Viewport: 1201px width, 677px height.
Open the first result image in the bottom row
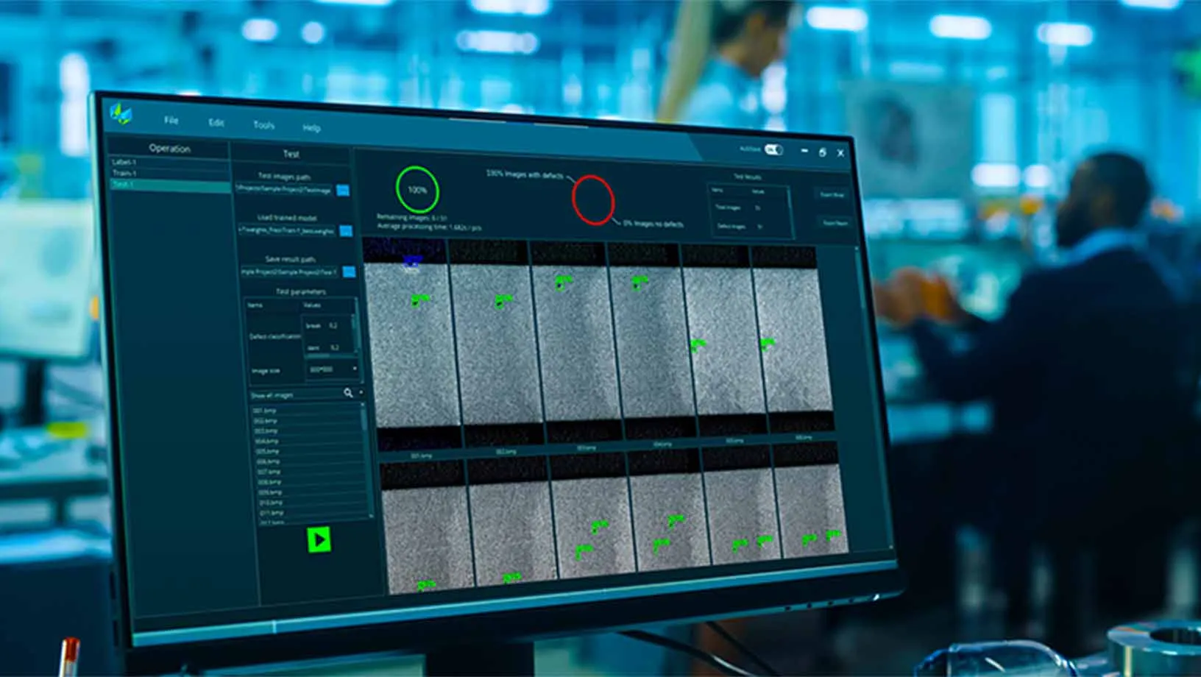[x=428, y=527]
